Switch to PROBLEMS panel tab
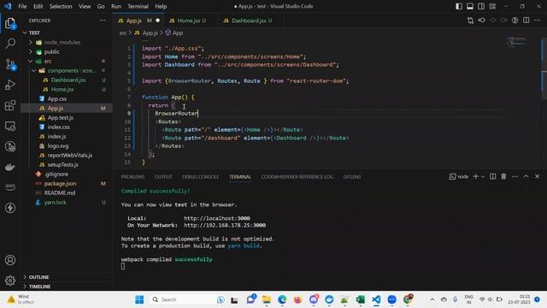Screen dimensions: 547x308 pyautogui.click(x=132, y=177)
